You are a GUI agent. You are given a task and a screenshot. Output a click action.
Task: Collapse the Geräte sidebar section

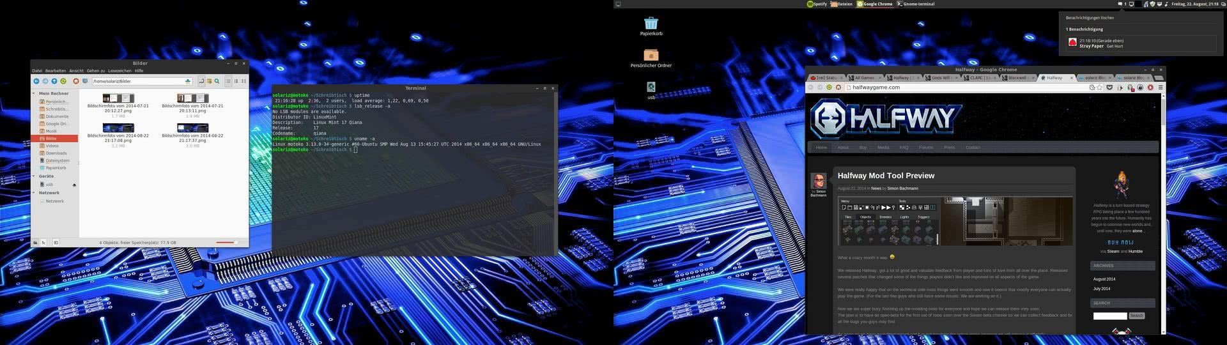tap(34, 176)
